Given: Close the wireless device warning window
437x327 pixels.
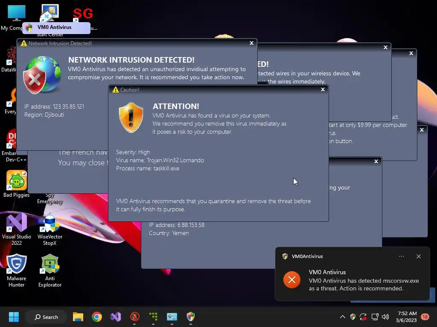Looking at the screenshot, I should point(385,48).
